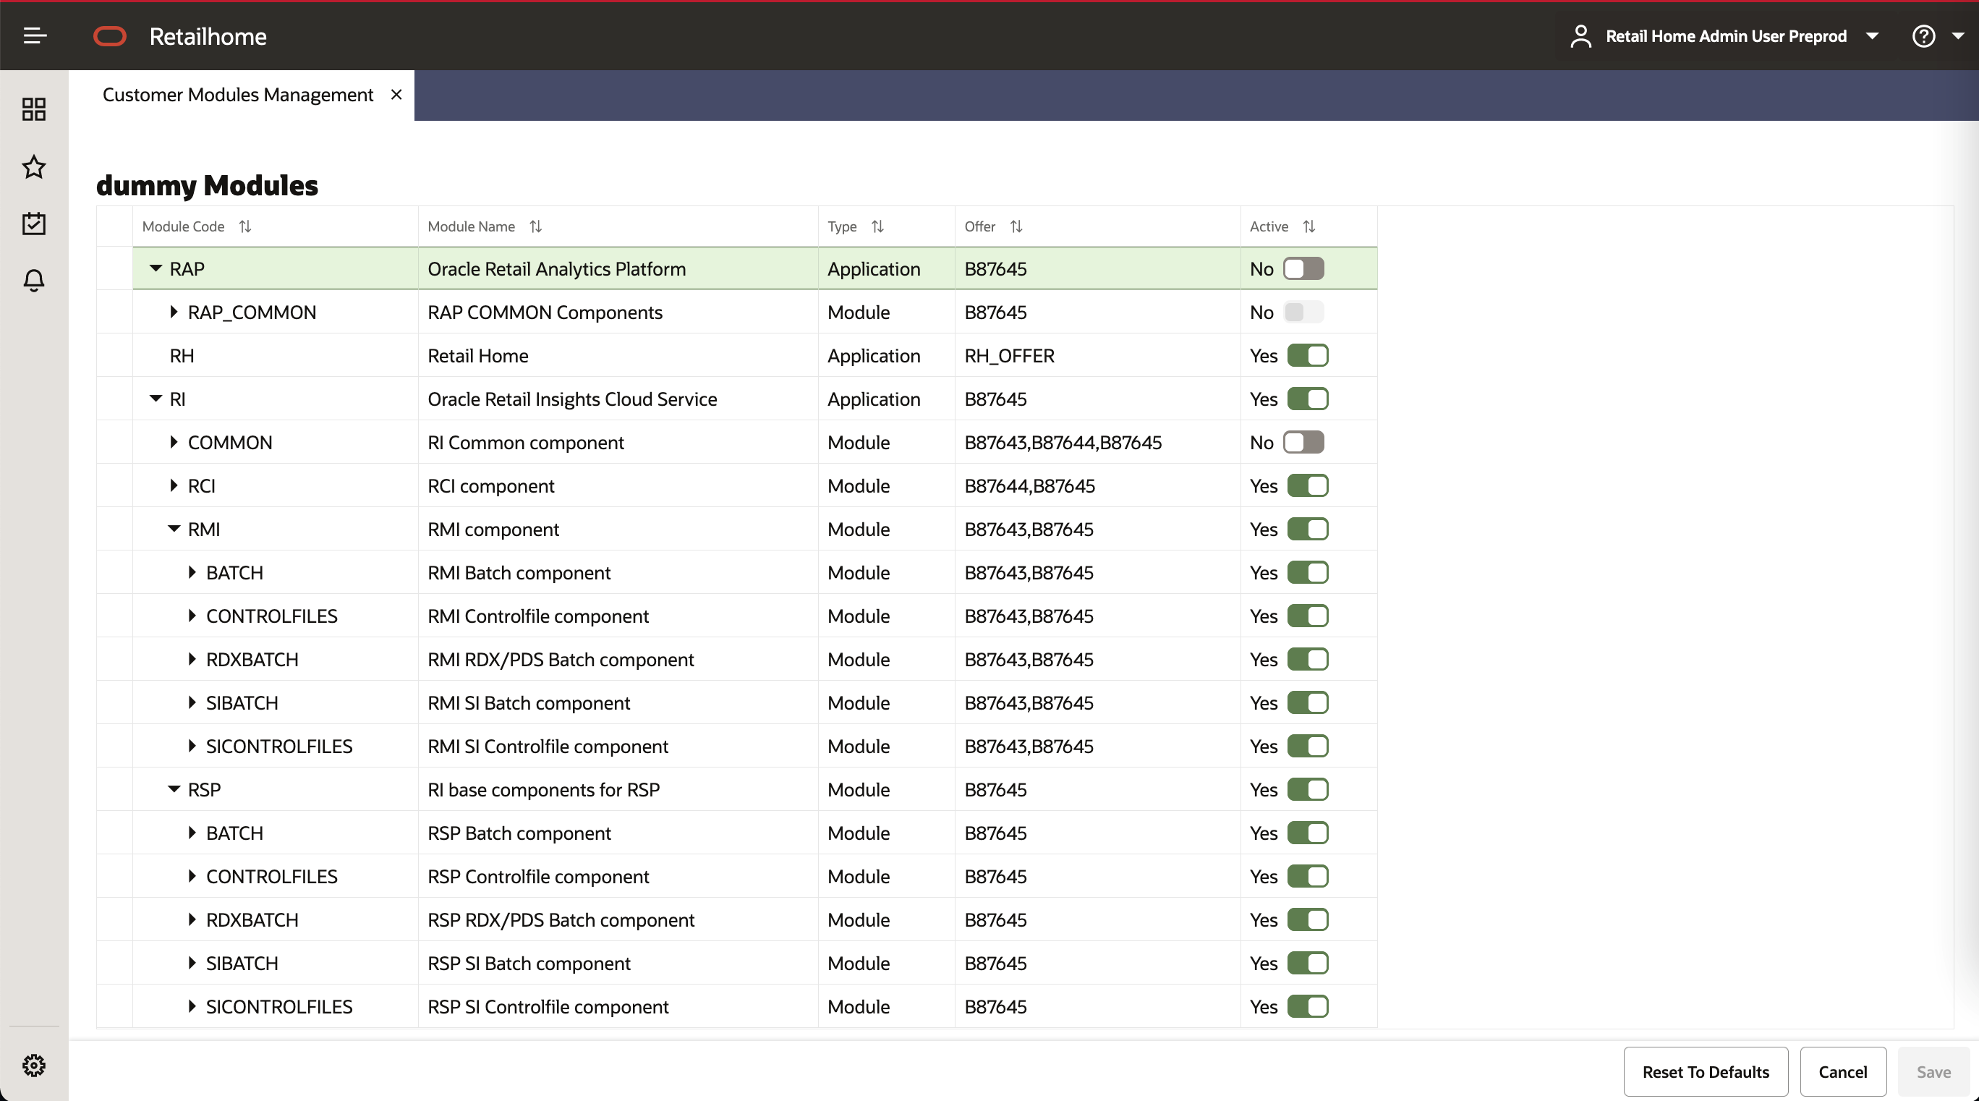1979x1101 pixels.
Task: Toggle RSP SI Controlfile component switch
Action: [x=1308, y=1006]
